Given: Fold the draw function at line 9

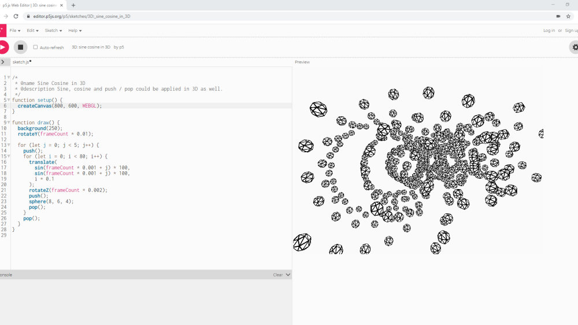Looking at the screenshot, I should tap(9, 123).
